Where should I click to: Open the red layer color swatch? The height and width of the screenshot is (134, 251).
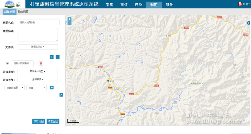[41, 63]
